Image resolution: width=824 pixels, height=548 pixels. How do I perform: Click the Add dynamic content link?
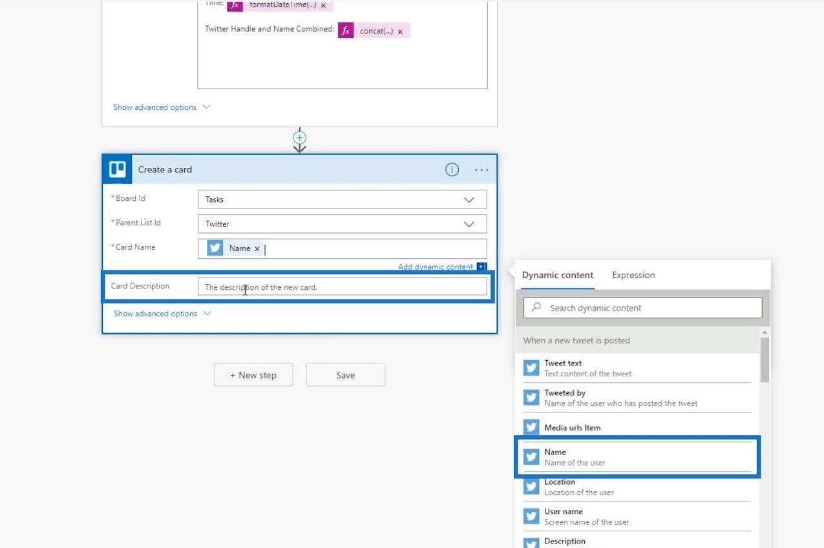(x=436, y=267)
